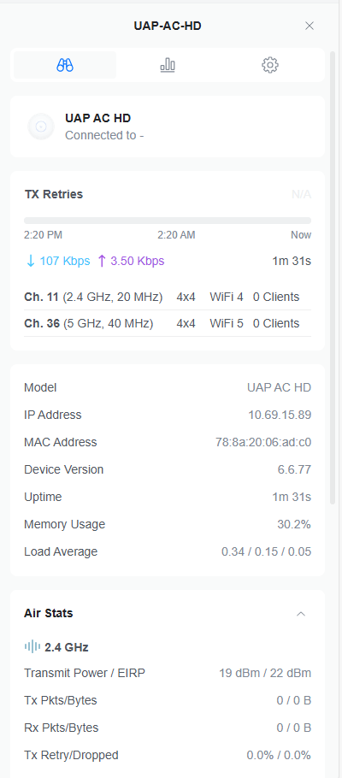Select the Ch. 36 5 GHz radio row

point(168,323)
